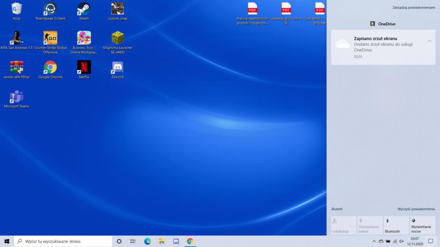440x247 pixels.
Task: Click OneDrive cloud tray icon
Action: point(381,241)
